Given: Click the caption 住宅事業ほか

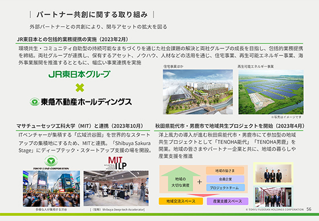Looking at the screenshot, I should [x=173, y=67].
